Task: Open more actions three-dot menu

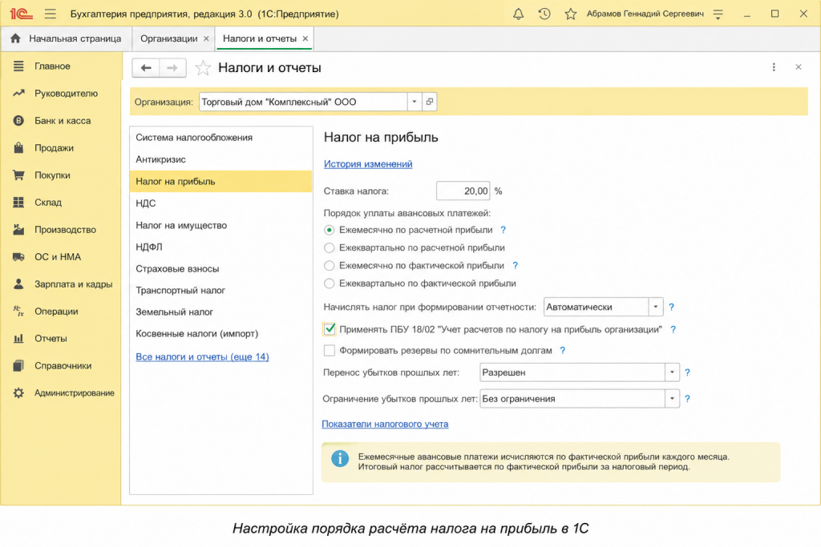Action: (x=774, y=67)
